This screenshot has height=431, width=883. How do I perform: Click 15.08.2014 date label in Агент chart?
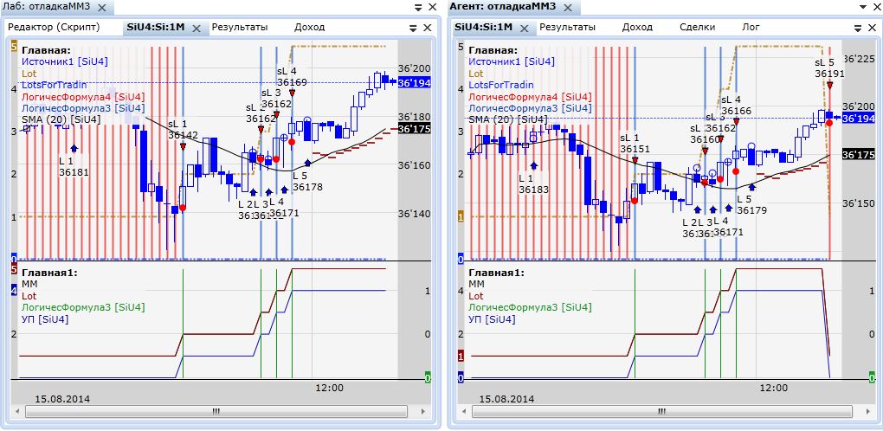click(506, 399)
